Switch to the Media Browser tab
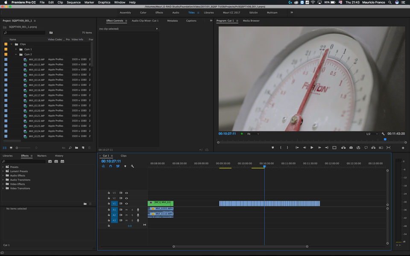The width and height of the screenshot is (410, 256). click(x=251, y=20)
